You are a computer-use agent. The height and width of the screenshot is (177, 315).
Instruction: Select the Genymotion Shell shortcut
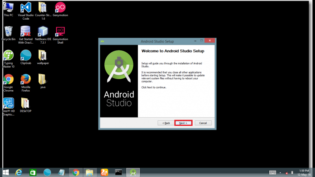point(60,35)
